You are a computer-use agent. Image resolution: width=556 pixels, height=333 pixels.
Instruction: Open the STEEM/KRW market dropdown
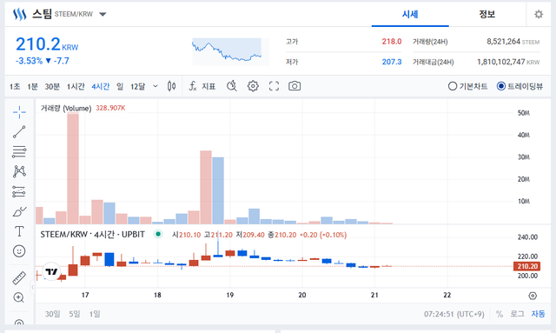pyautogui.click(x=103, y=15)
